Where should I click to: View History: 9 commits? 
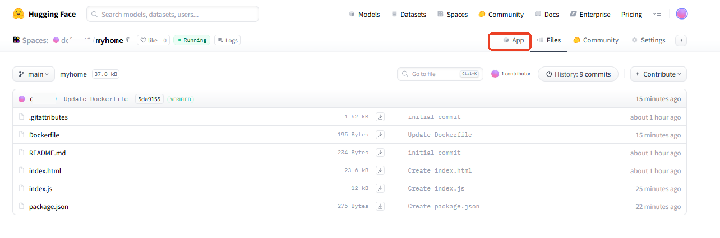[x=578, y=74]
